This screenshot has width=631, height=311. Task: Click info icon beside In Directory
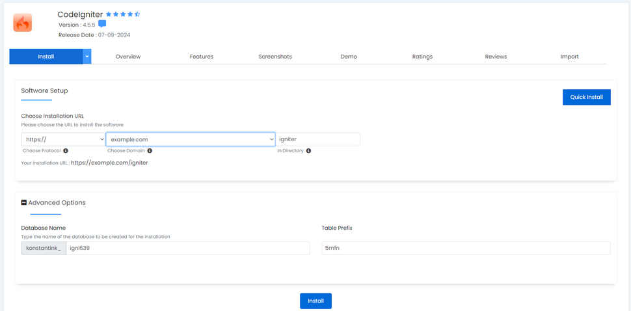tap(308, 151)
